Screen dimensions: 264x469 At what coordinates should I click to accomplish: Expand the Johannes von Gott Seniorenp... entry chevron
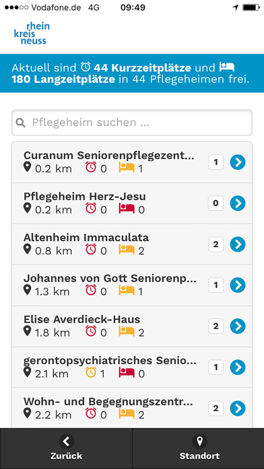pos(238,285)
